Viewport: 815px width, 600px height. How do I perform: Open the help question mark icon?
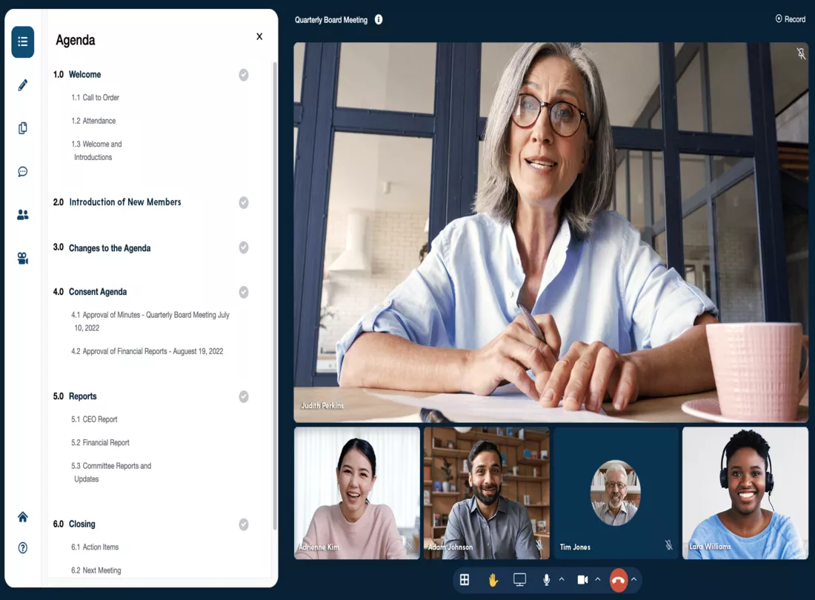(23, 548)
